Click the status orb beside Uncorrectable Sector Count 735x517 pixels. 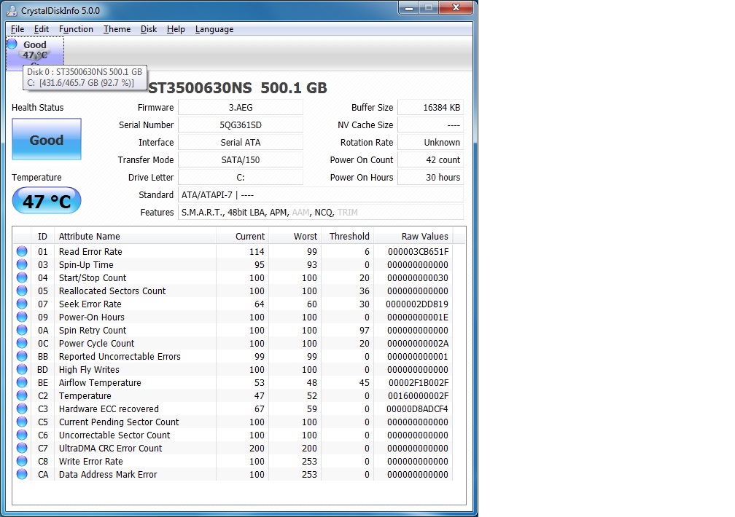point(22,435)
